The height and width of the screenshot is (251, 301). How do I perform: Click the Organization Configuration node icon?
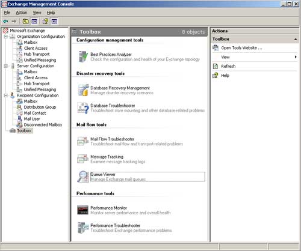12,37
